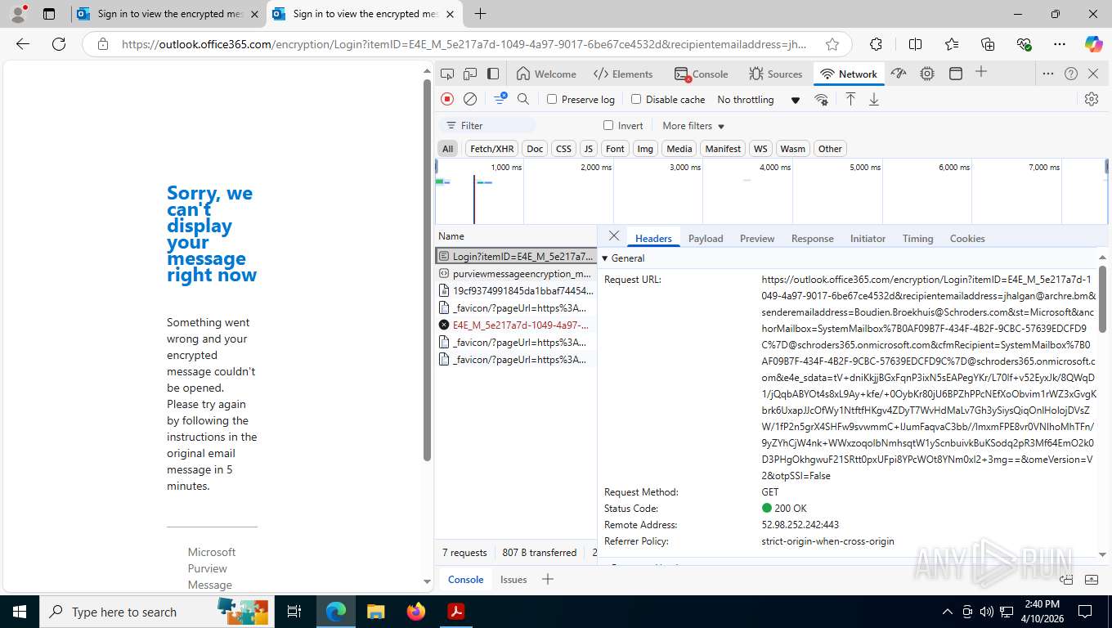This screenshot has width=1112, height=628.
Task: Click in the network Filter field
Action: [487, 125]
